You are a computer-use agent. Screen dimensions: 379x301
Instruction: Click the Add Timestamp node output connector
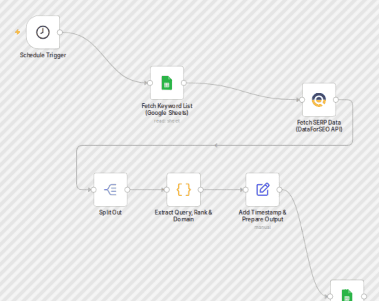279,190
